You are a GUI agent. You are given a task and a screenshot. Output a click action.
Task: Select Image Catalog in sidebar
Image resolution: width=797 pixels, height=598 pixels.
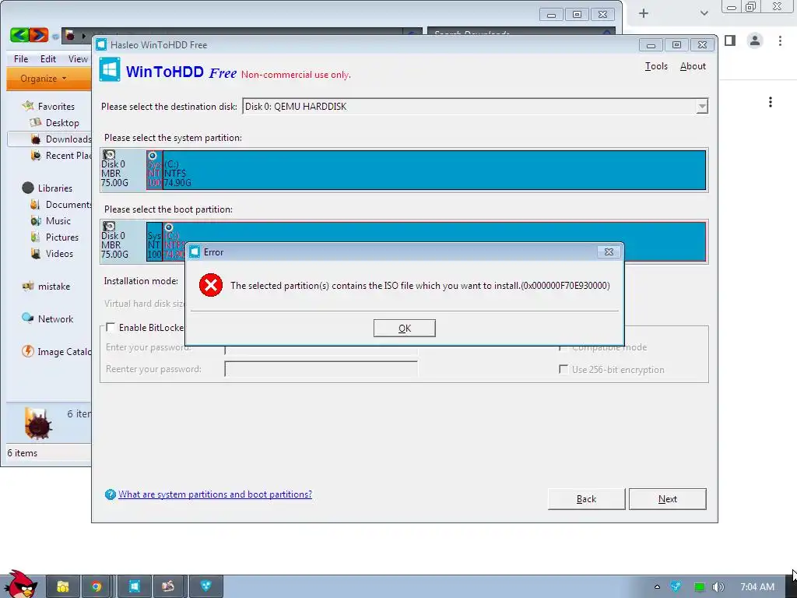tap(64, 351)
